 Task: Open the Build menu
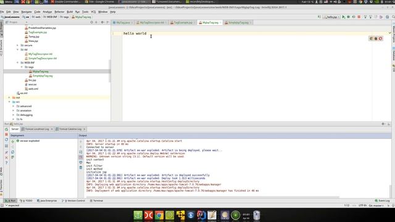tap(70, 12)
